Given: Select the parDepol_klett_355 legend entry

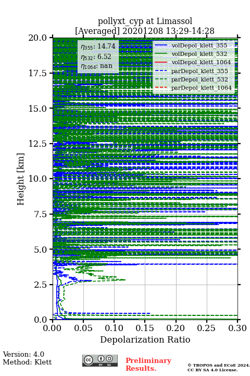Looking at the screenshot, I should point(191,71).
